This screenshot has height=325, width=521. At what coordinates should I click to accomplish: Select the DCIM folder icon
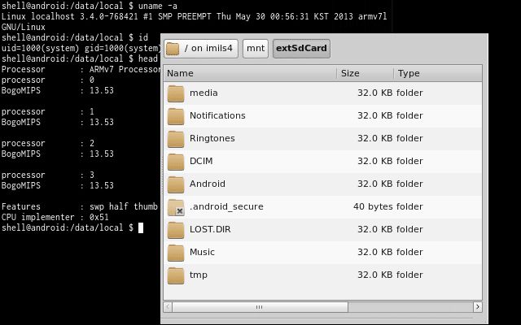tap(176, 162)
